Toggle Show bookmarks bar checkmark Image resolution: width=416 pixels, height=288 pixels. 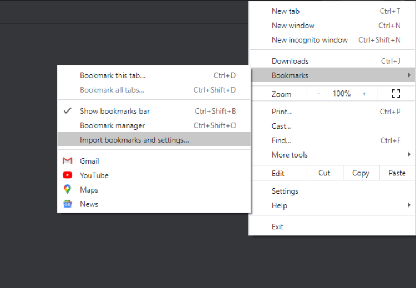68,111
